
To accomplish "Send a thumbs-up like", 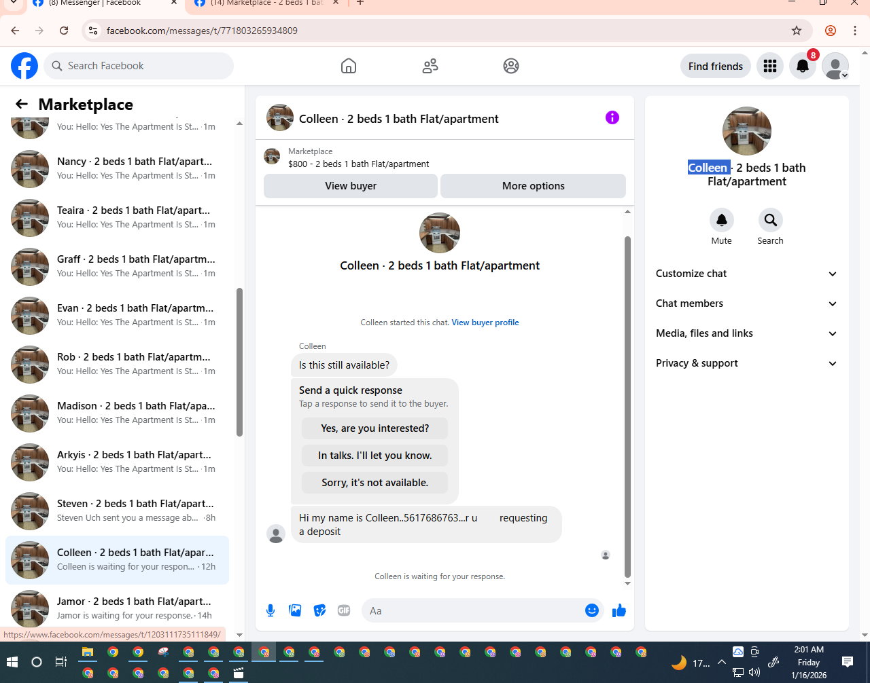I will tap(619, 610).
